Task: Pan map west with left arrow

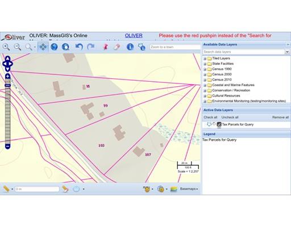Action: [5, 64]
